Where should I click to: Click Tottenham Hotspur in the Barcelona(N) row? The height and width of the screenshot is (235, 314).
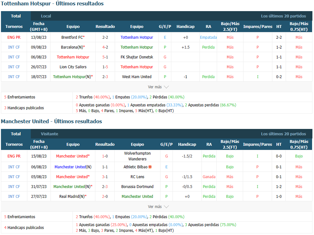137,47
